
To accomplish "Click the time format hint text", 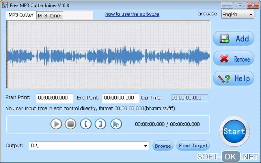I will click(90, 108).
